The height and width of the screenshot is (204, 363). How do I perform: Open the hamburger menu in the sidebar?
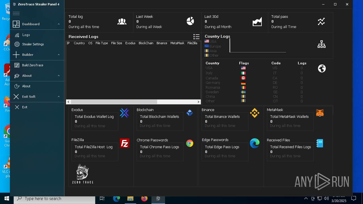(x=16, y=13)
